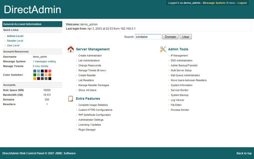Open IP Management
Viewport: 254px width, 159px height.
click(x=179, y=56)
